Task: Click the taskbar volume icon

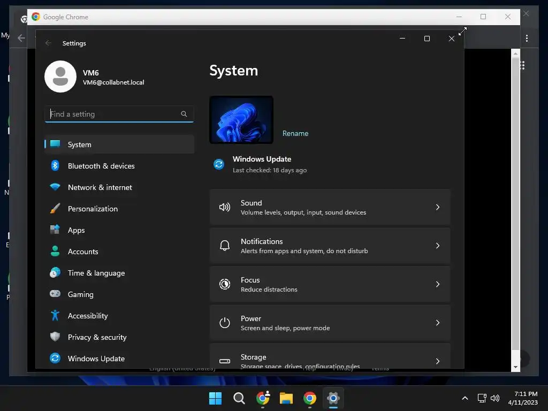Action: (495, 398)
